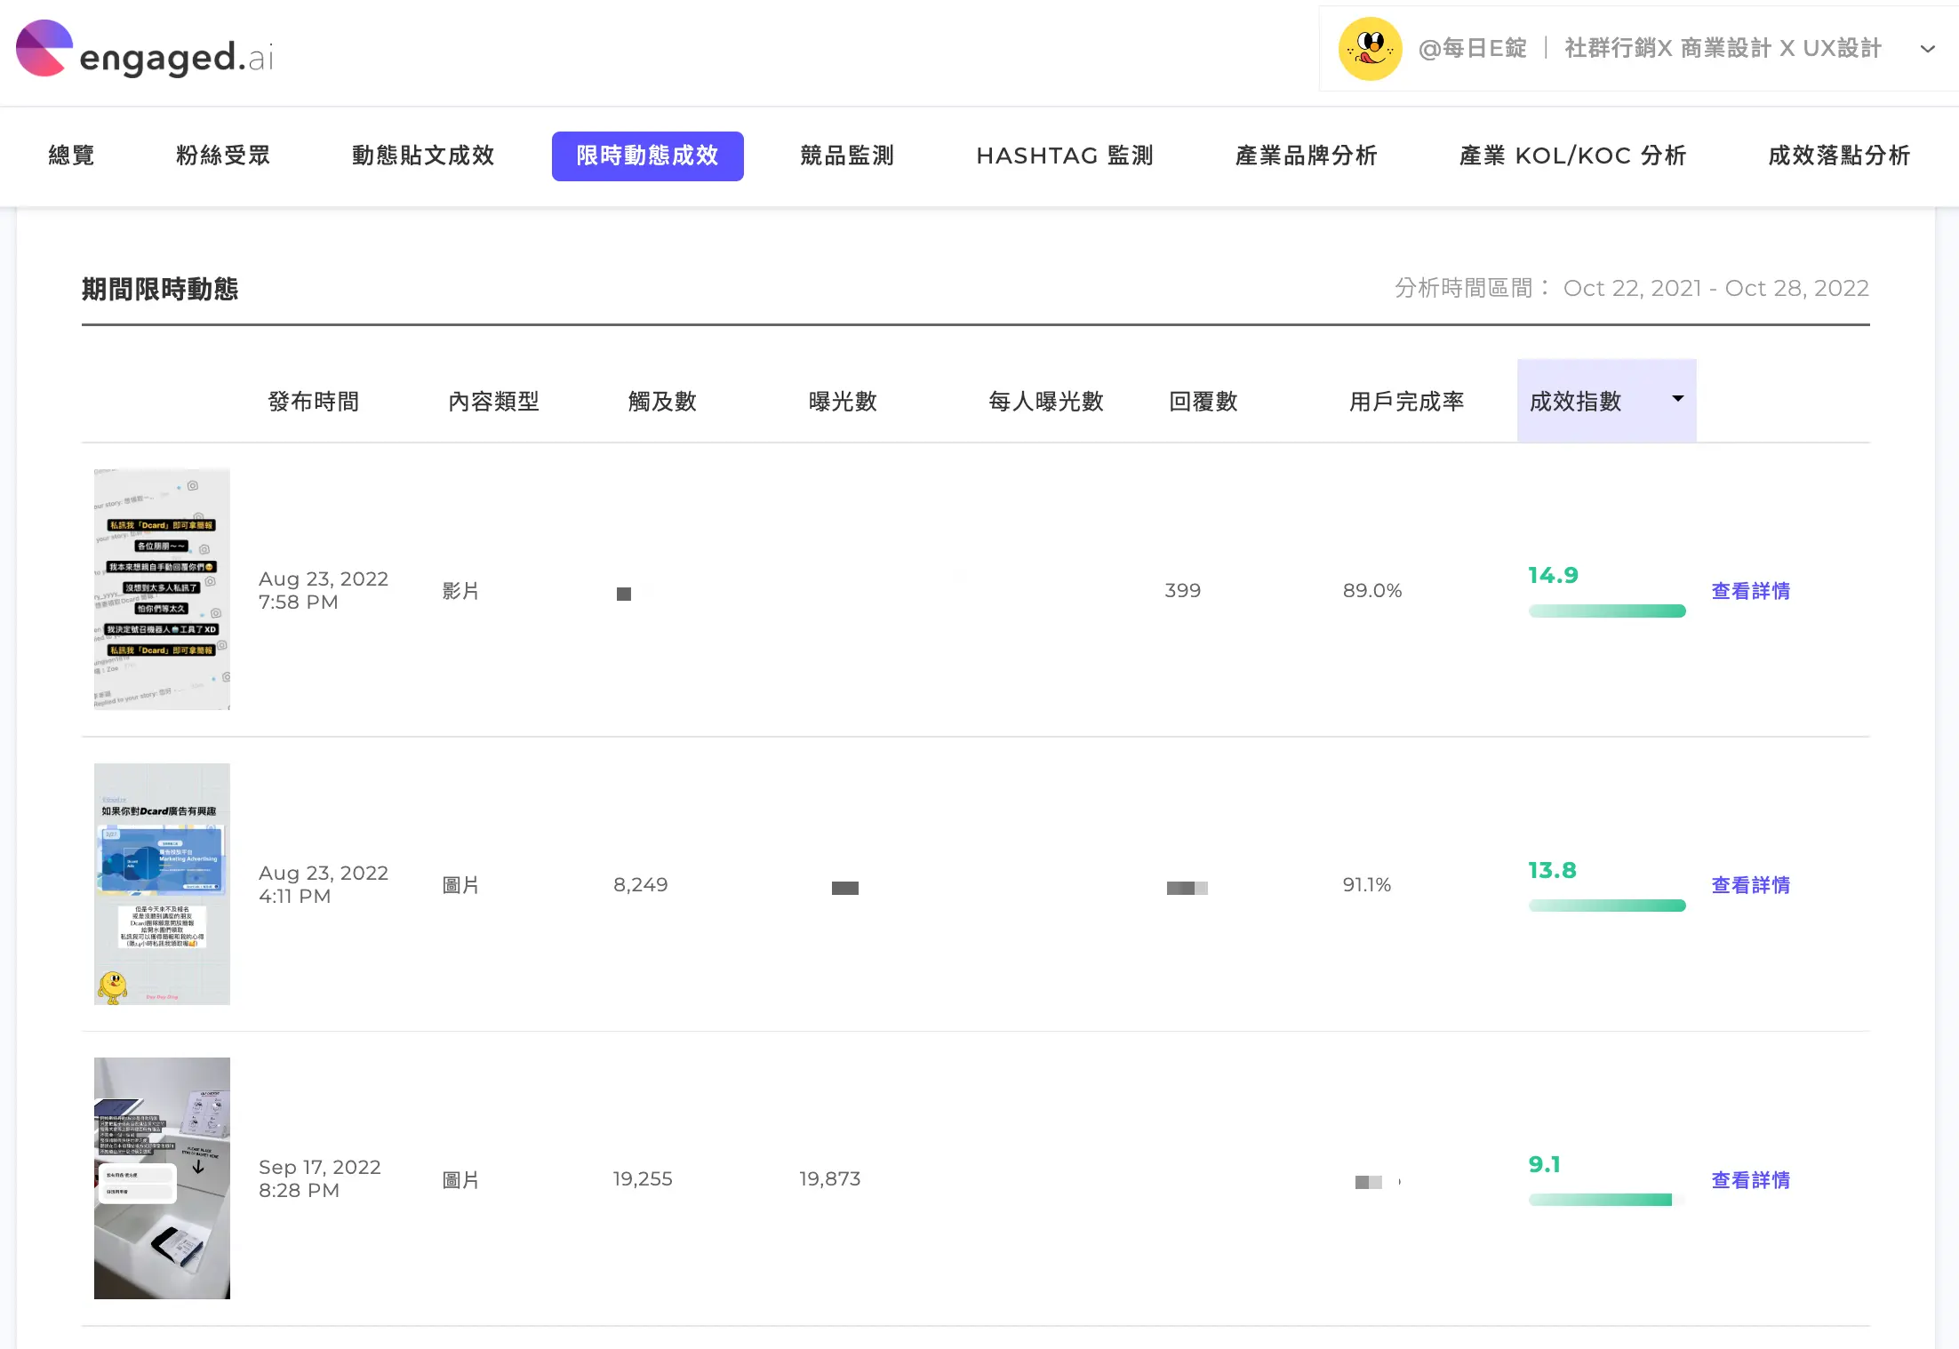The height and width of the screenshot is (1349, 1959).
Task: Open the 總覽 tab
Action: pos(71,156)
